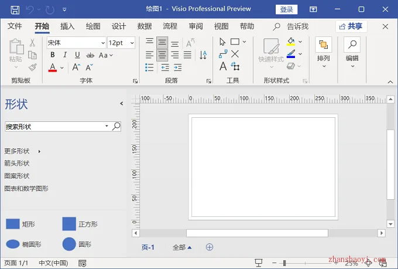Toggle Italic formatting
Image resolution: width=398 pixels, height=269 pixels.
coord(65,55)
